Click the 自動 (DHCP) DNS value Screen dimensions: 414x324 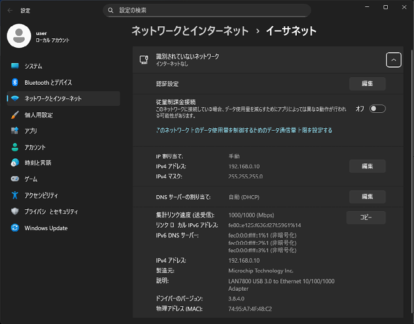click(244, 197)
